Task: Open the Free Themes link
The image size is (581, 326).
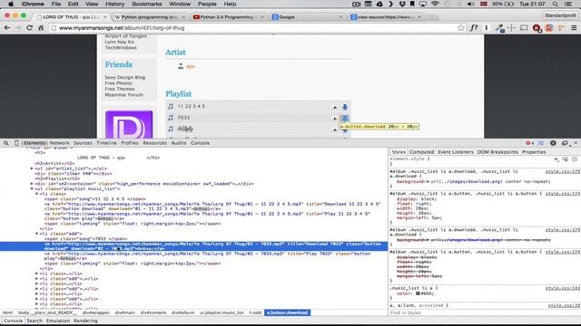Action: [120, 89]
